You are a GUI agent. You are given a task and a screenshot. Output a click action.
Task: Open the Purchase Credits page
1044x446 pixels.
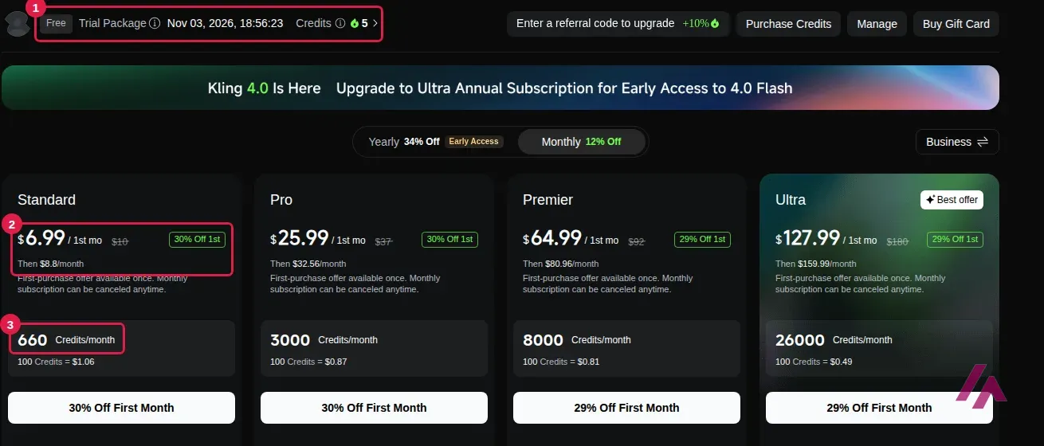[788, 24]
